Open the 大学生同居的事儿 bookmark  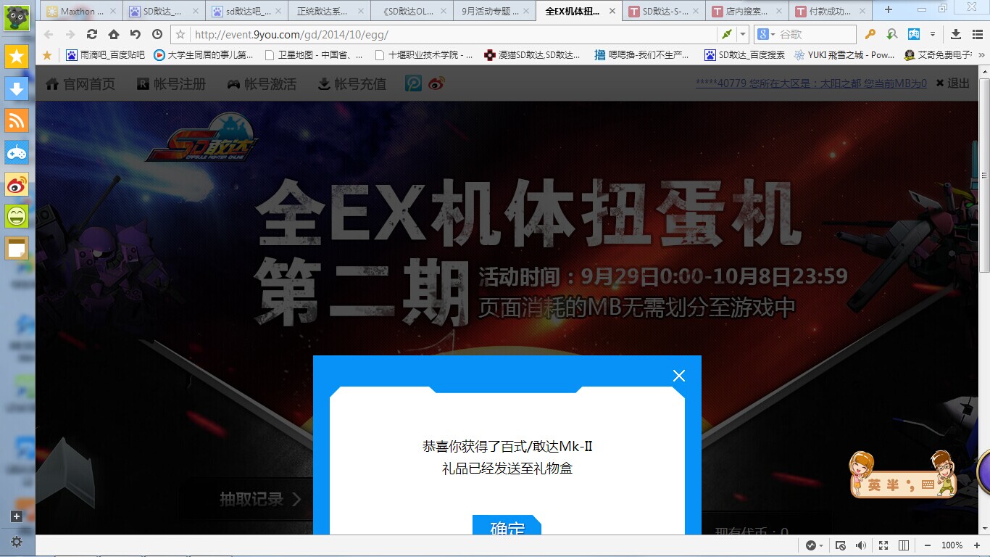click(x=204, y=55)
